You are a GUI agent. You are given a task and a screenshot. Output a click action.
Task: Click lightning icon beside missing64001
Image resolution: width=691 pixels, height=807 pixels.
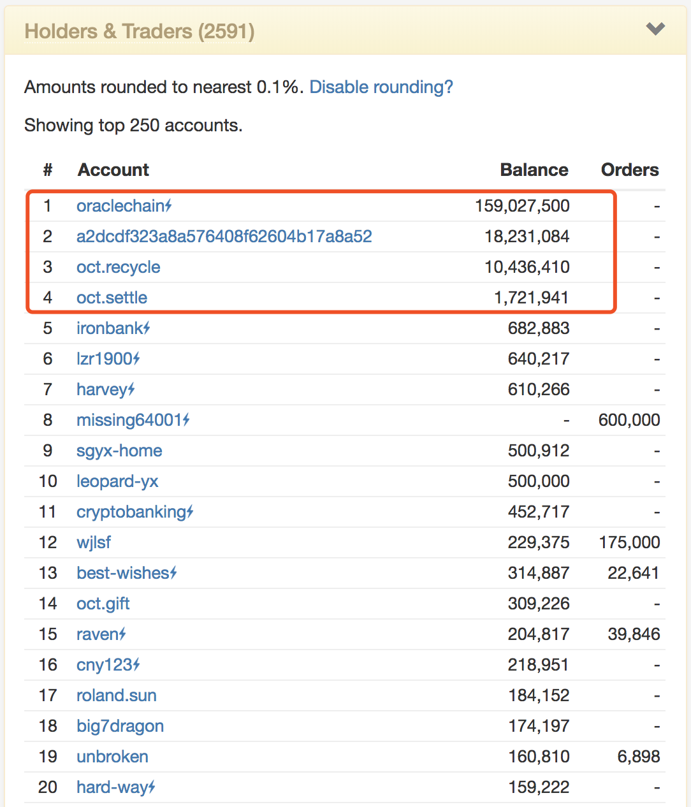[187, 419]
